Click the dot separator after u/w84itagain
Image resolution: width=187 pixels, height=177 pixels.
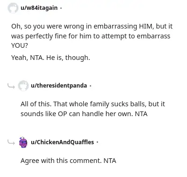click(x=61, y=8)
